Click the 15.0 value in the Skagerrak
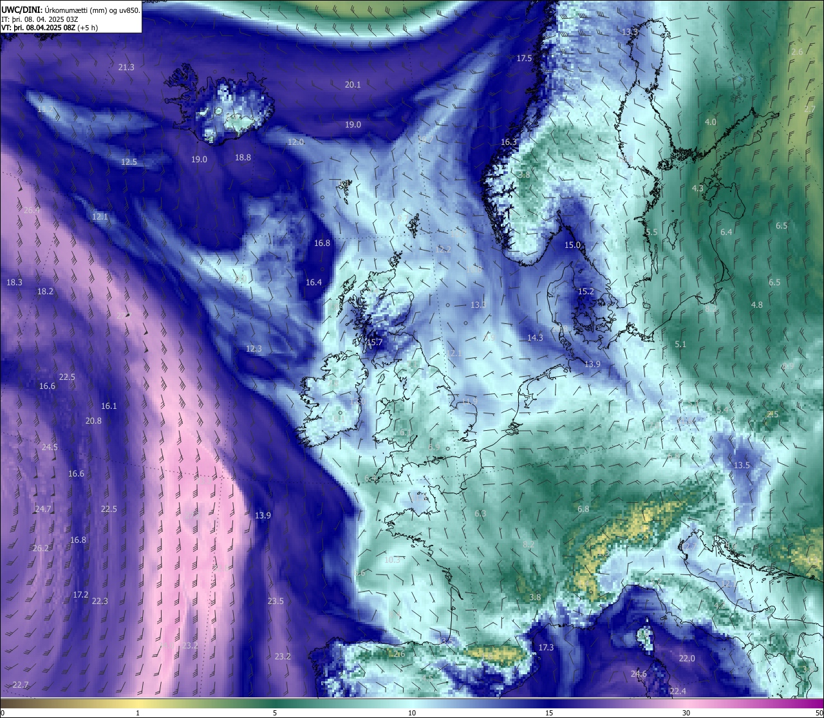 tap(572, 245)
